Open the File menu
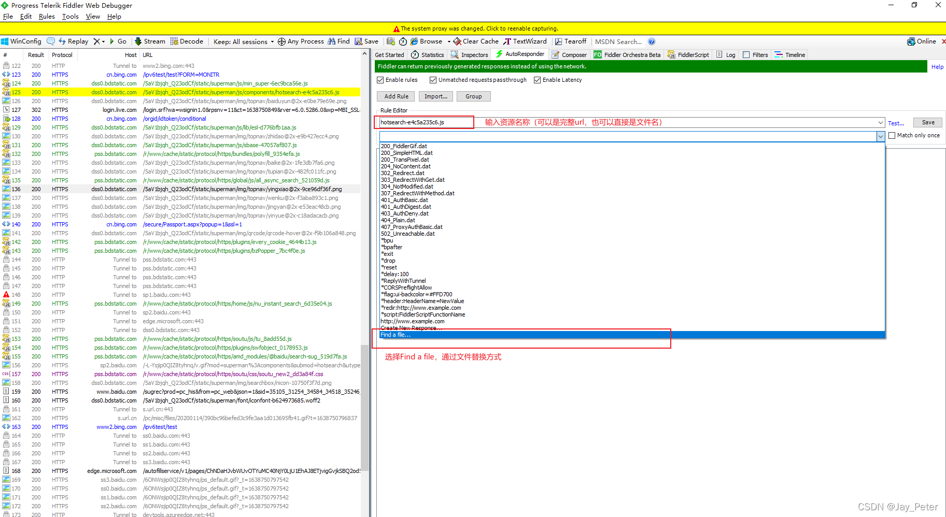The image size is (946, 517). click(8, 17)
